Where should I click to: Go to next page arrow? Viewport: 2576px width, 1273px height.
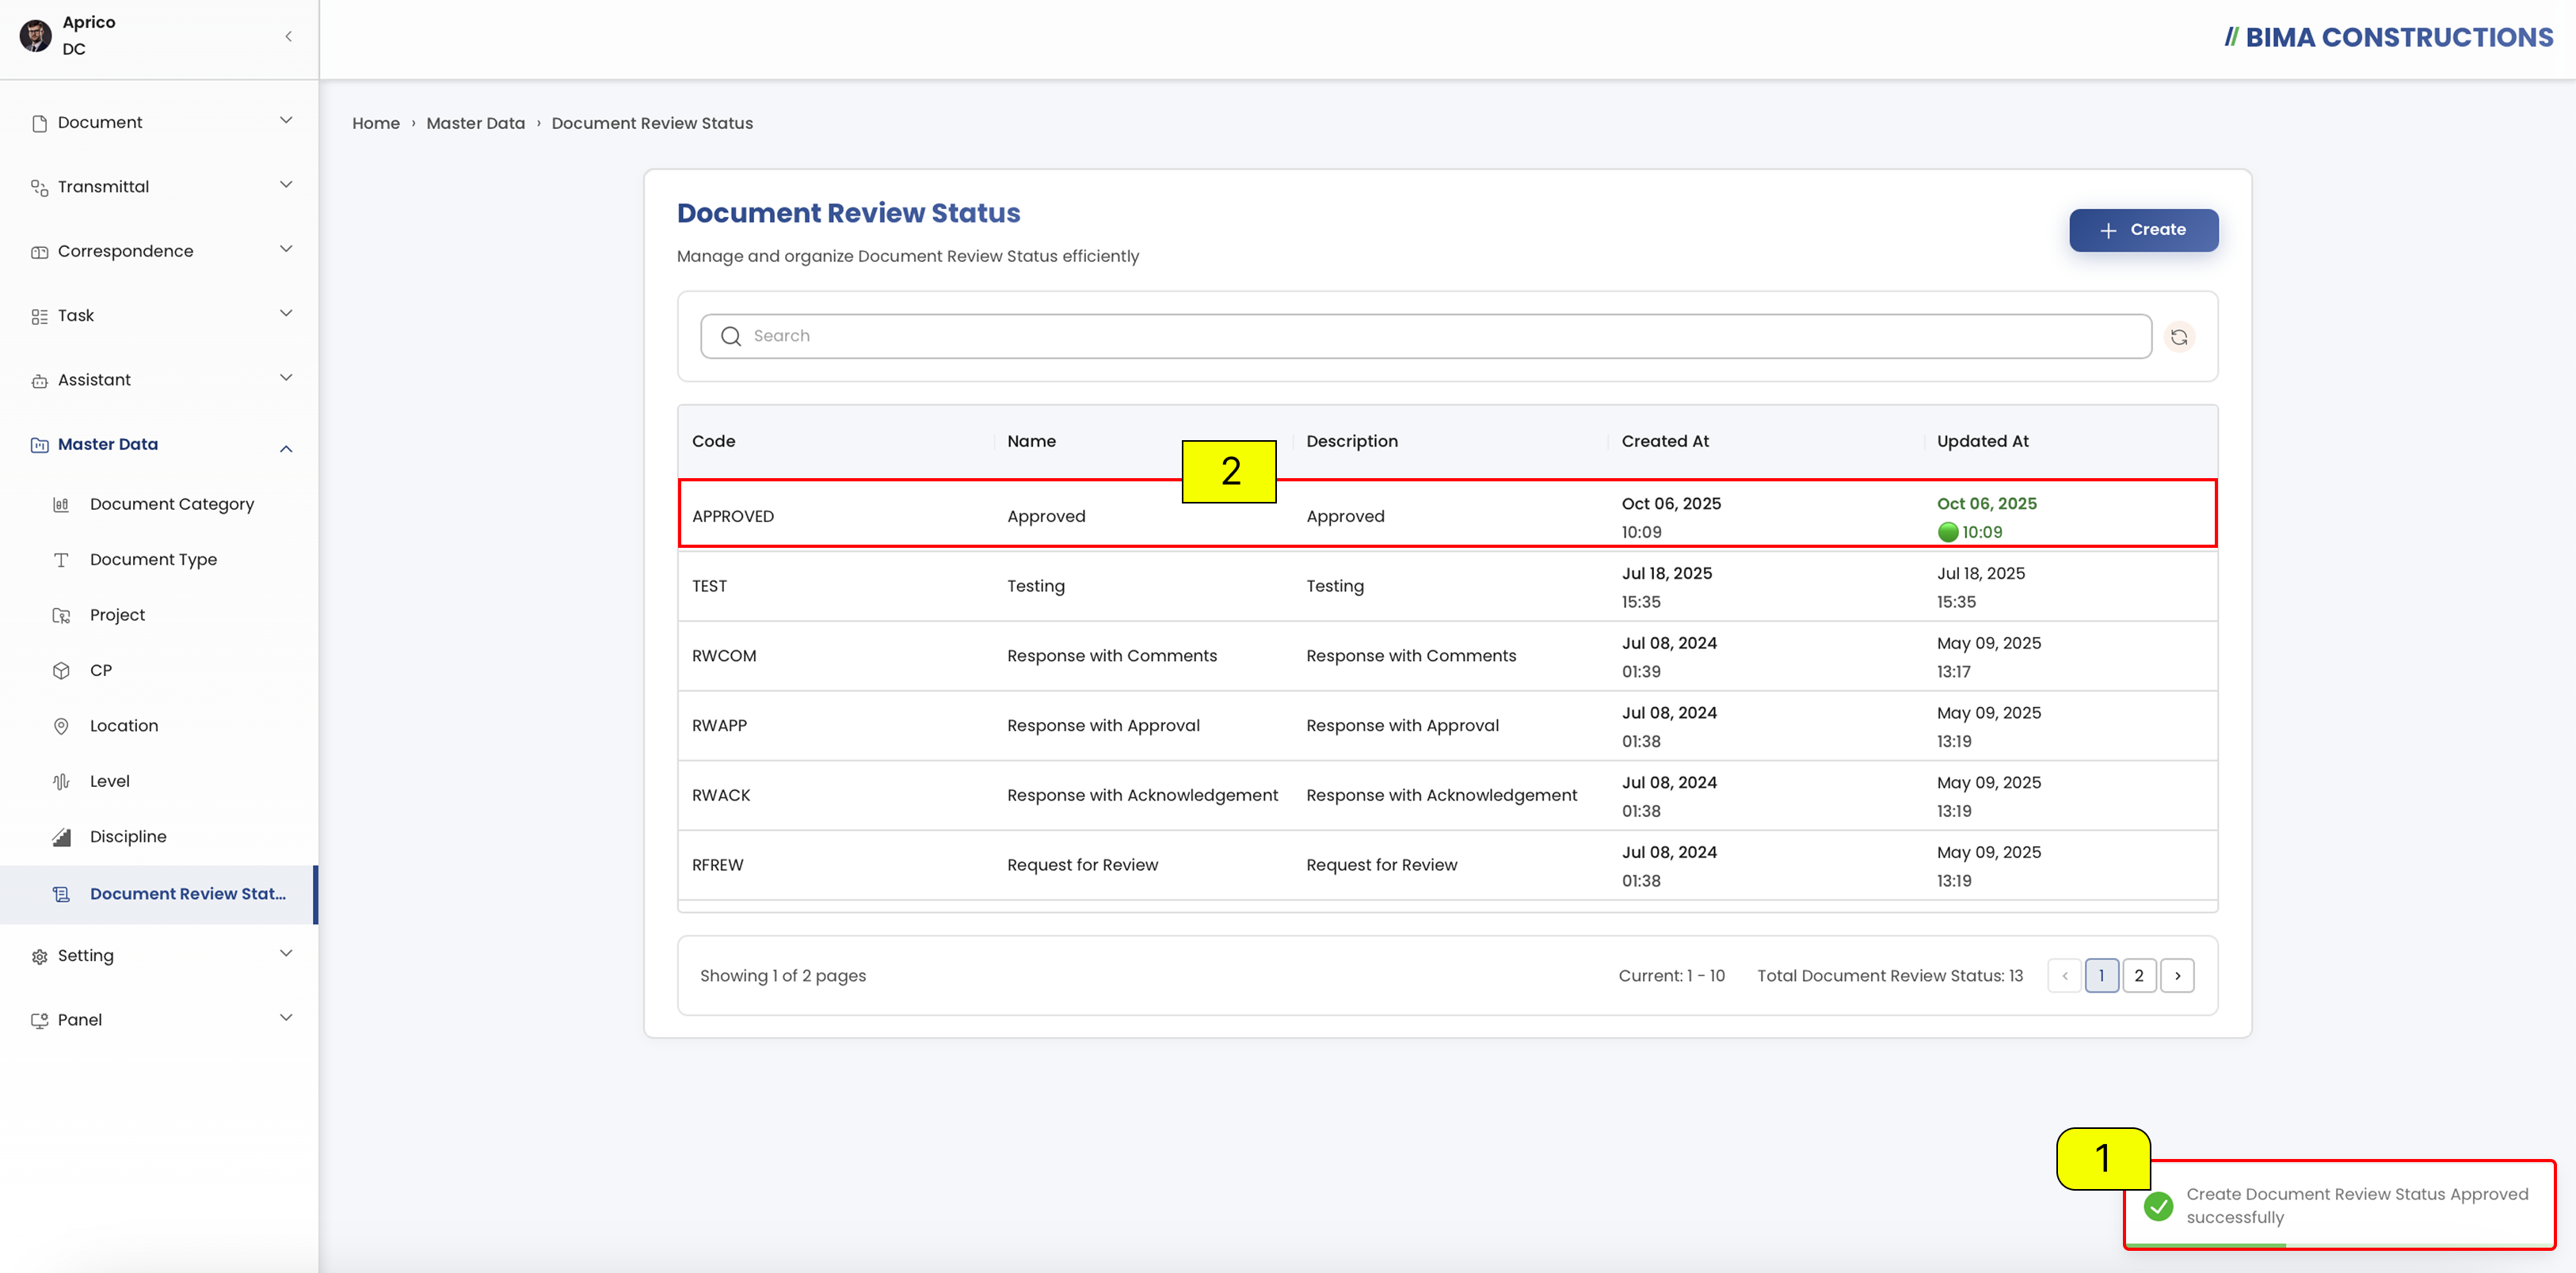pos(2177,975)
